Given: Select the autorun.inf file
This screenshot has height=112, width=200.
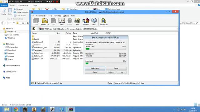Looking at the screenshot, I should coord(38,42).
